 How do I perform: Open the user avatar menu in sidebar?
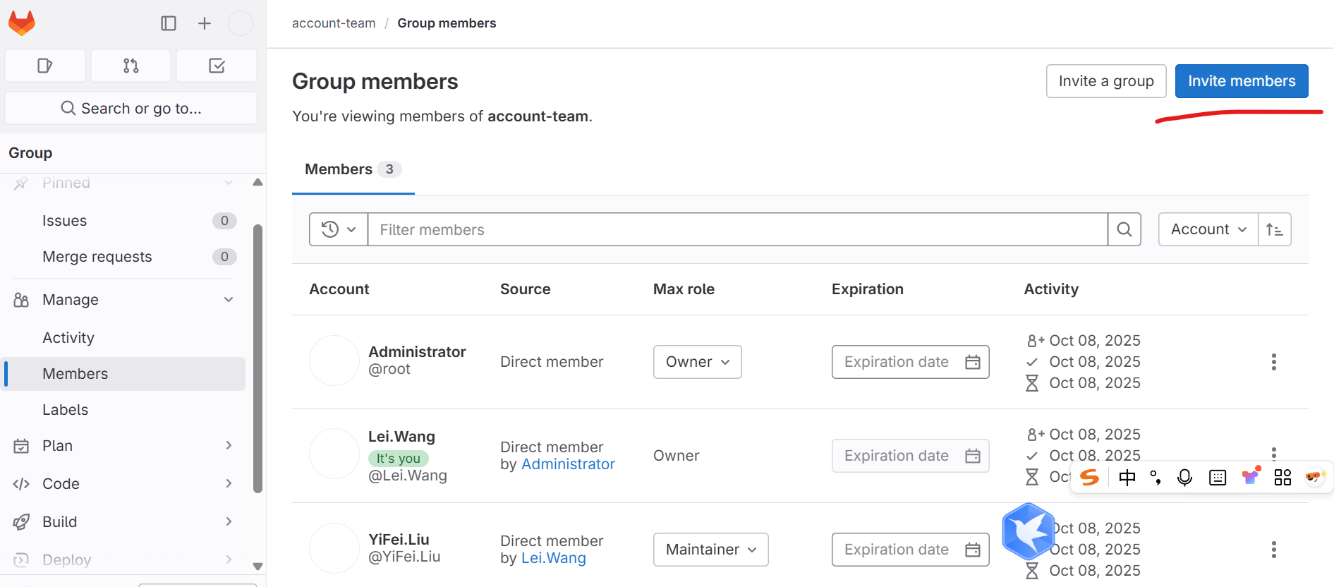241,23
